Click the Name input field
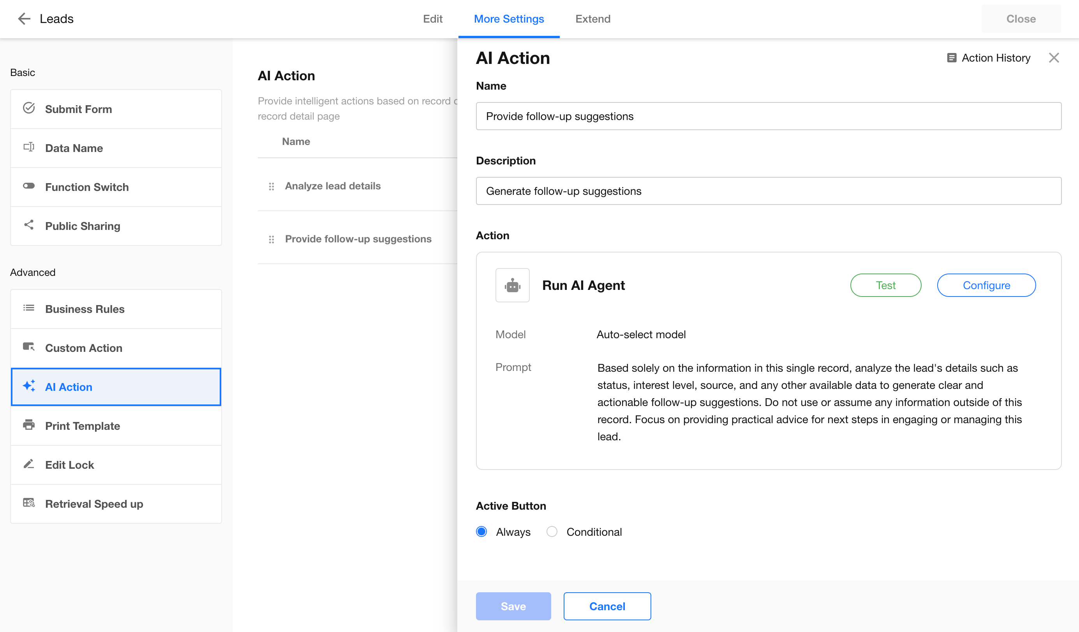Image resolution: width=1079 pixels, height=632 pixels. click(x=768, y=116)
